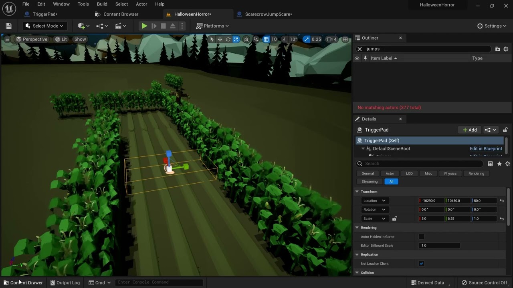Open the File menu
513x288 pixels.
click(26, 4)
